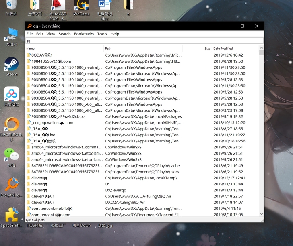Open the 唧唧Down desktop shortcut
This screenshot has width=293, height=246.
82,225
